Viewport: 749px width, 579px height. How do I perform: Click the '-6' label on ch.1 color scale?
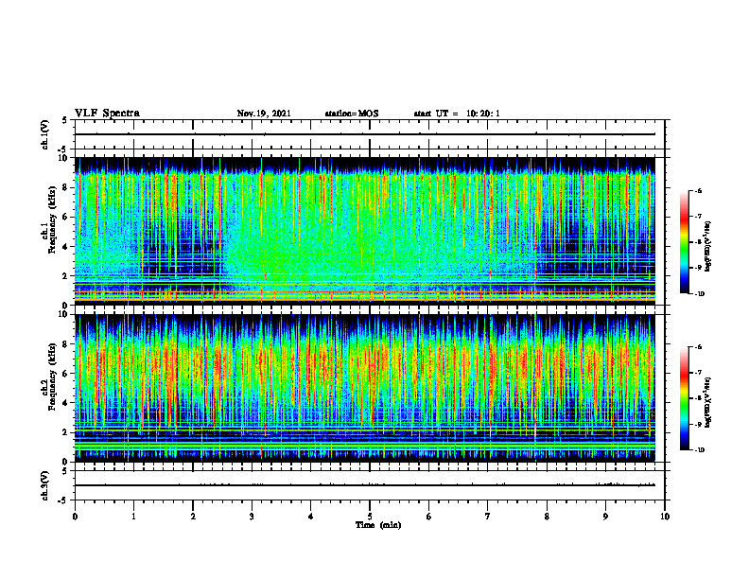(x=698, y=190)
